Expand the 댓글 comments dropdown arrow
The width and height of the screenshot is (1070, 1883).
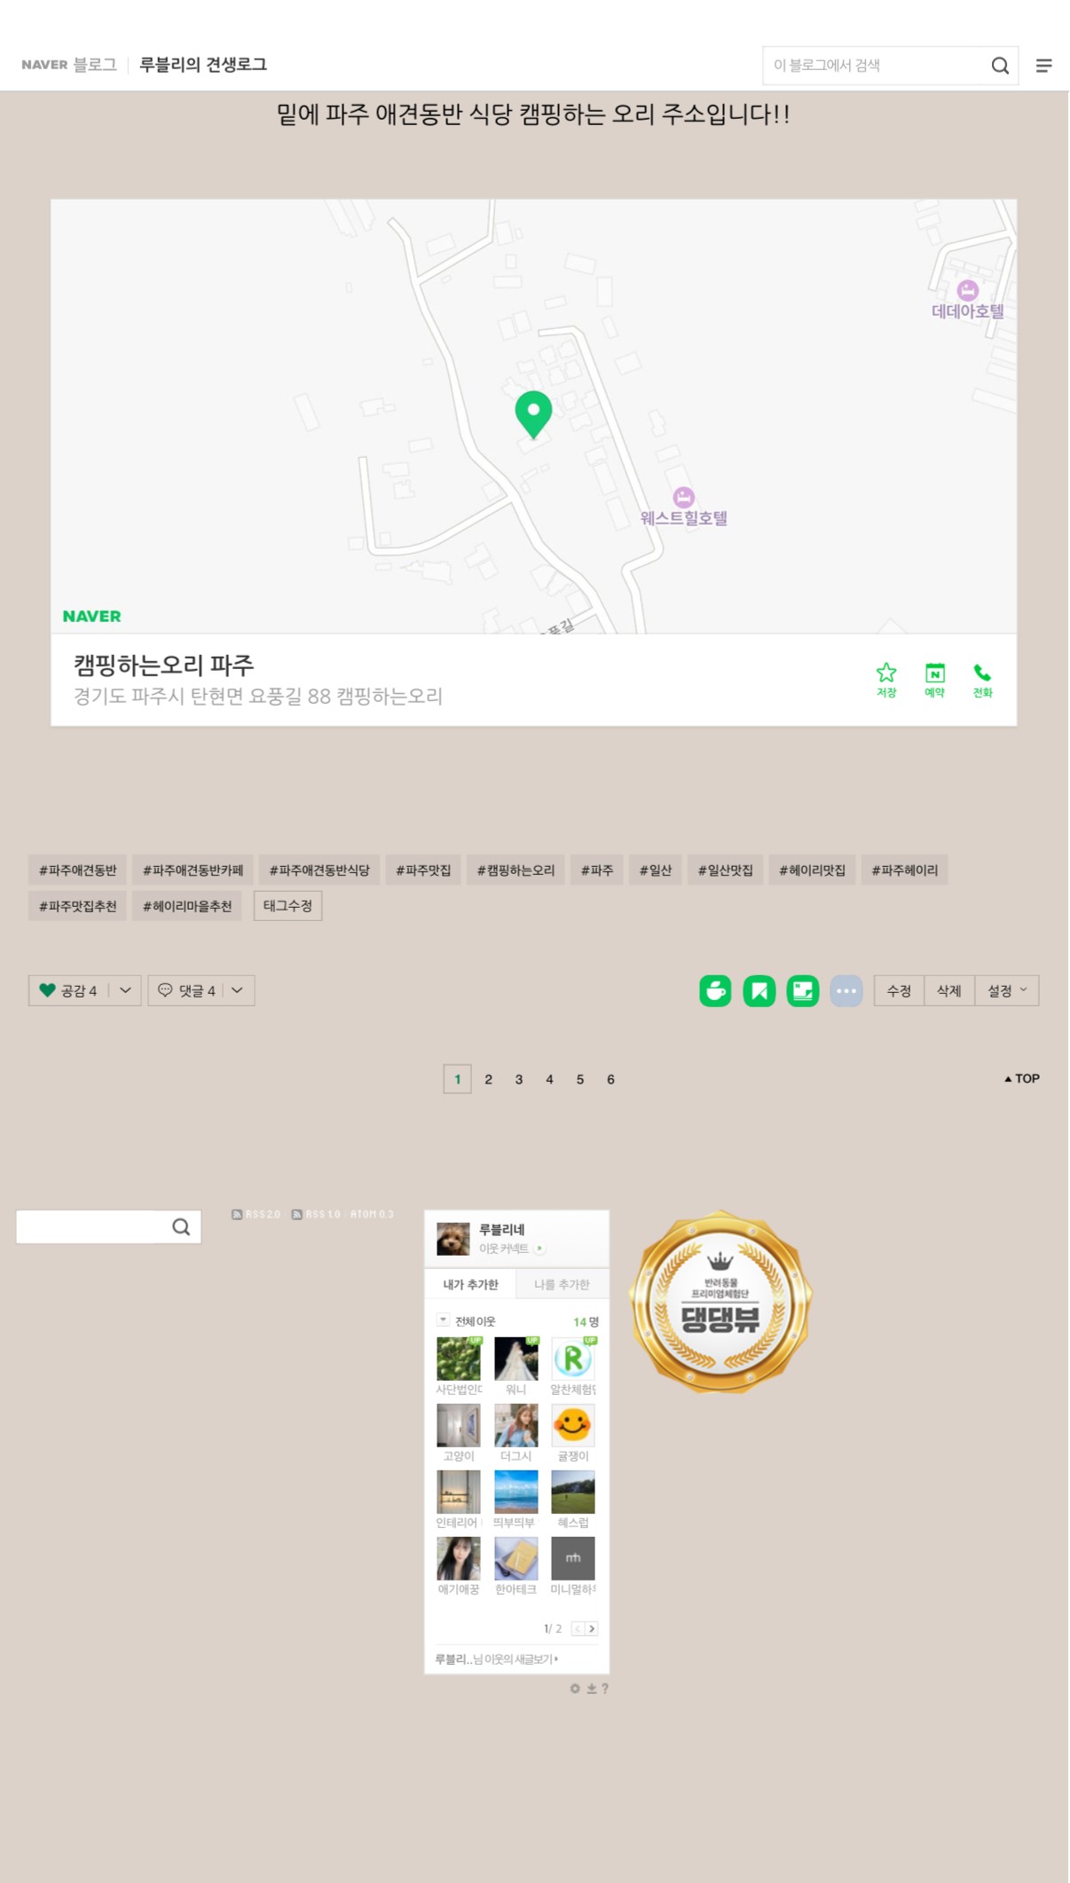(x=237, y=990)
